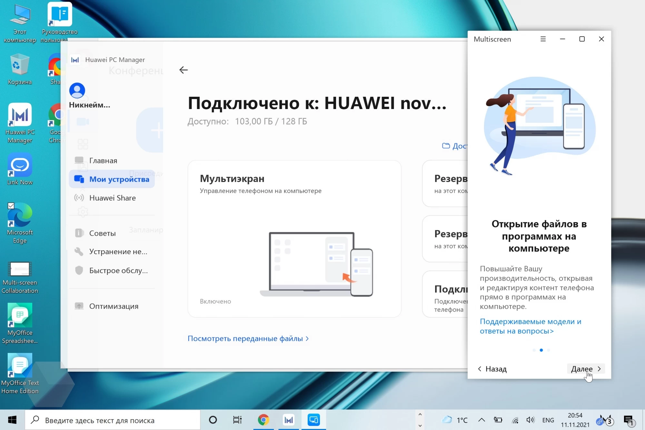Open Task View on taskbar
The height and width of the screenshot is (430, 645).
coord(237,420)
